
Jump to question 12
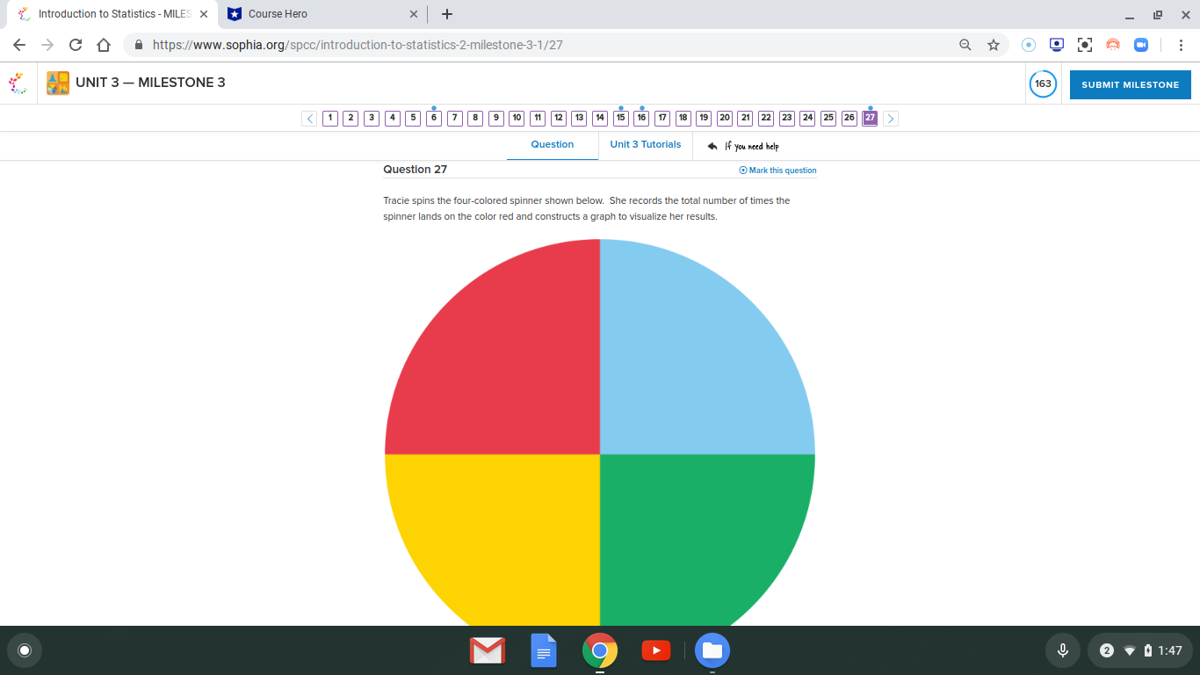click(559, 118)
